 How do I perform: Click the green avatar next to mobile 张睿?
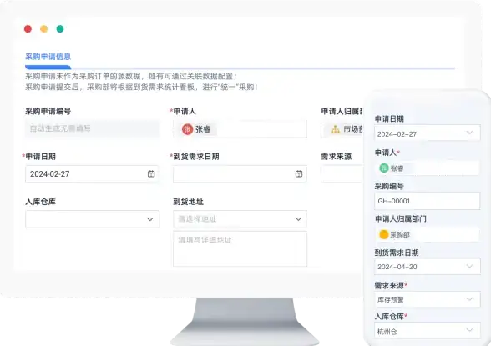pyautogui.click(x=384, y=168)
